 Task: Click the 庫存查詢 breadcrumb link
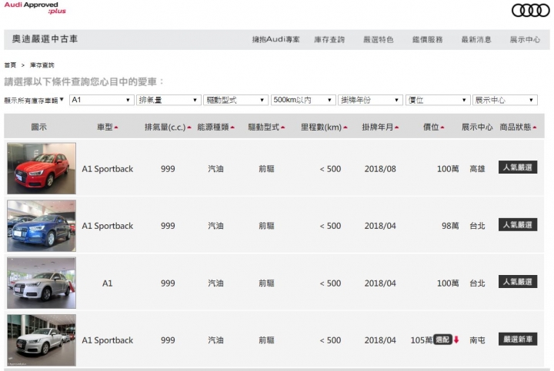coord(42,65)
